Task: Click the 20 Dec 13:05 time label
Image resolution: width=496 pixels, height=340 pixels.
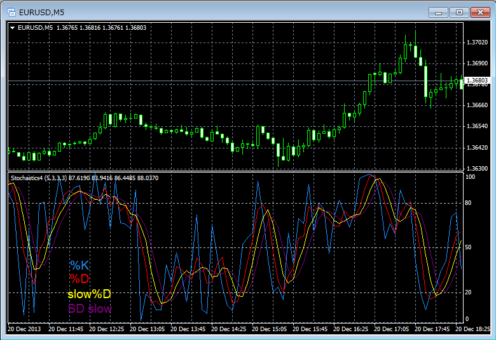Action: coord(148,330)
